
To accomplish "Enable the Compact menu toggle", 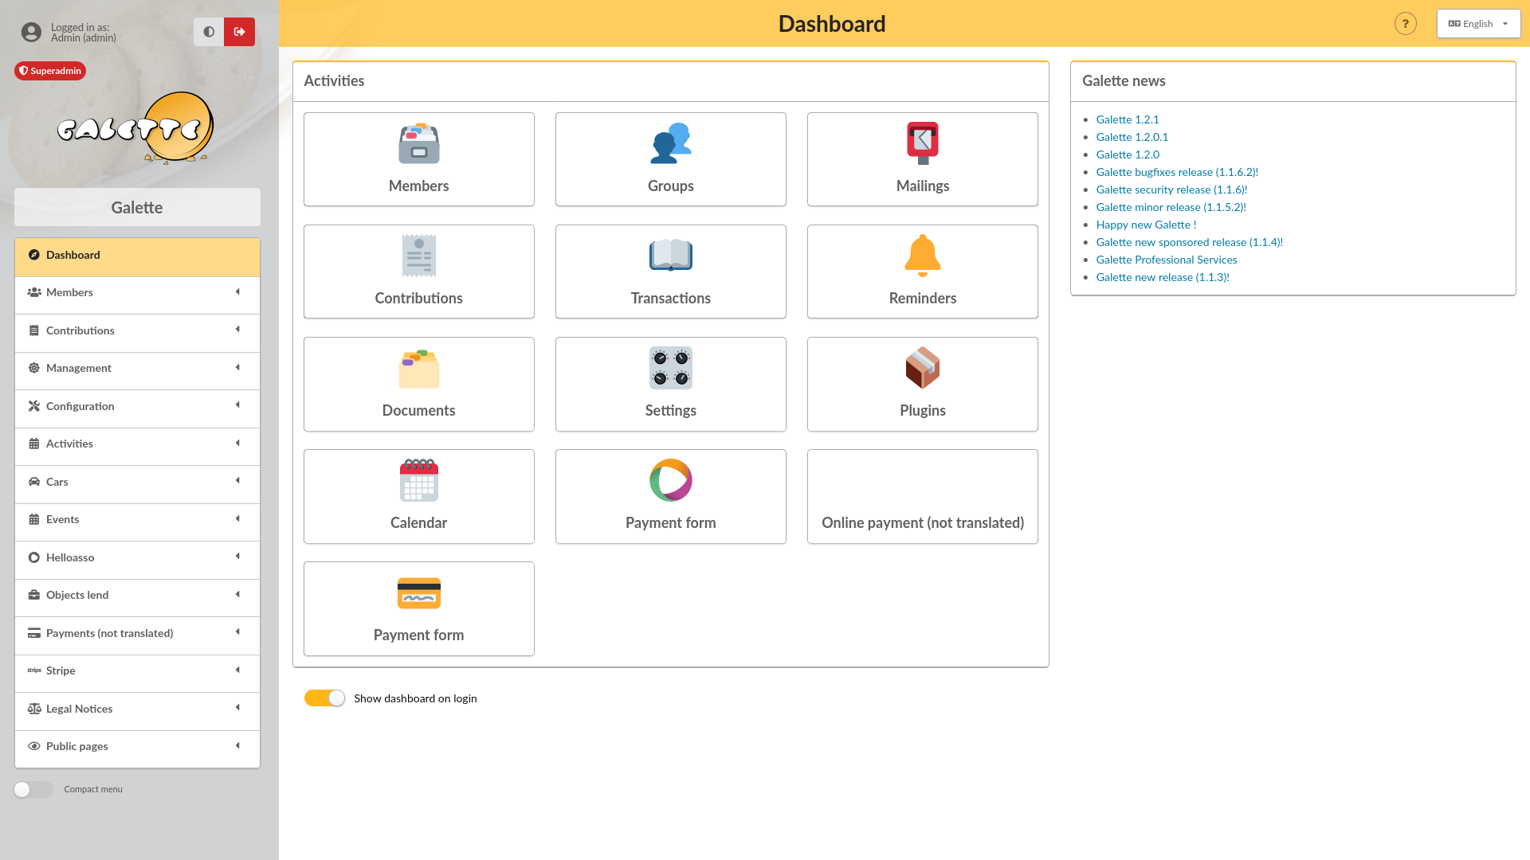I will (33, 789).
